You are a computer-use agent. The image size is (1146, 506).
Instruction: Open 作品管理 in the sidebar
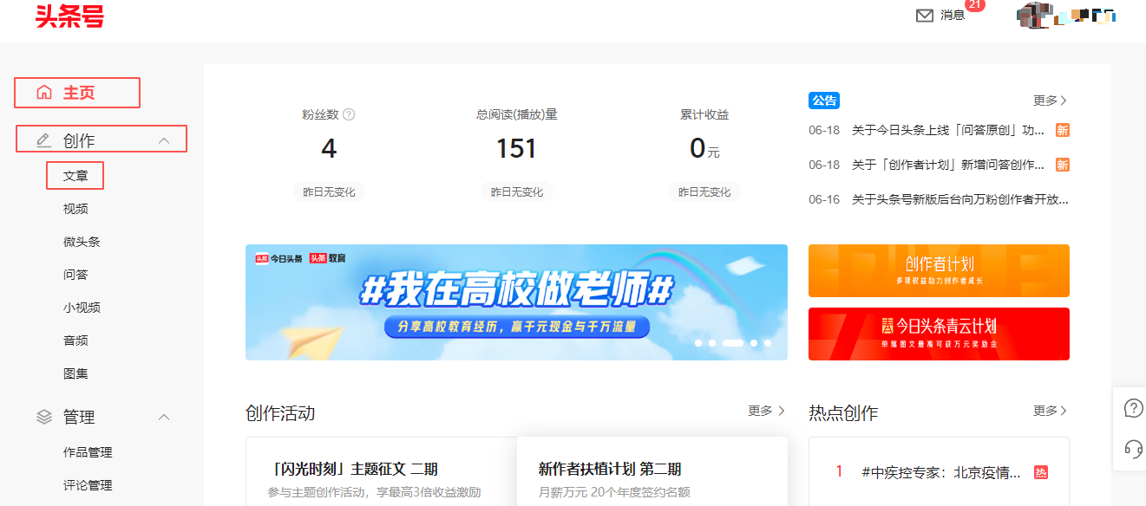(88, 452)
